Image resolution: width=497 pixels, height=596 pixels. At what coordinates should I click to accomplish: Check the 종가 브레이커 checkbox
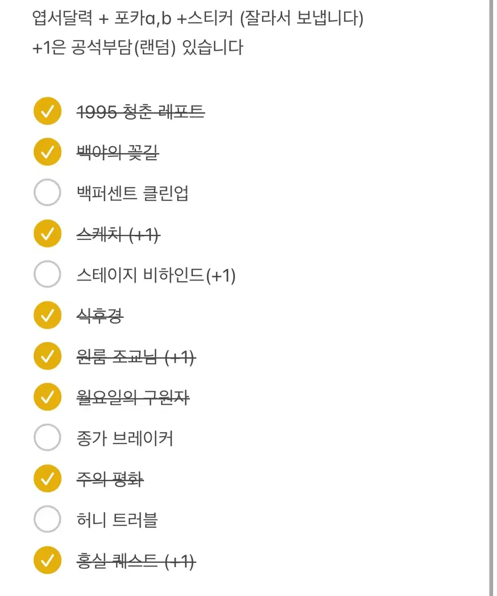point(47,438)
